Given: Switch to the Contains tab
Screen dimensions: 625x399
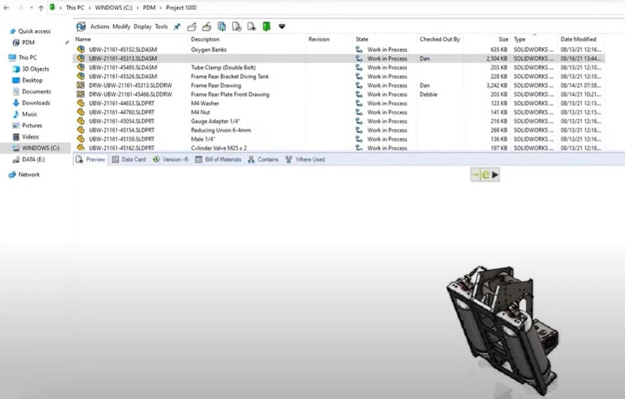Looking at the screenshot, I should click(x=263, y=159).
